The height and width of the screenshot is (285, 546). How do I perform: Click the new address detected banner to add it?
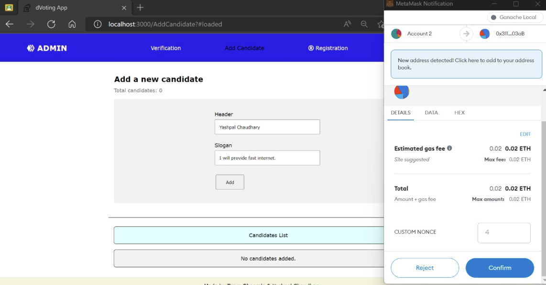click(x=466, y=64)
